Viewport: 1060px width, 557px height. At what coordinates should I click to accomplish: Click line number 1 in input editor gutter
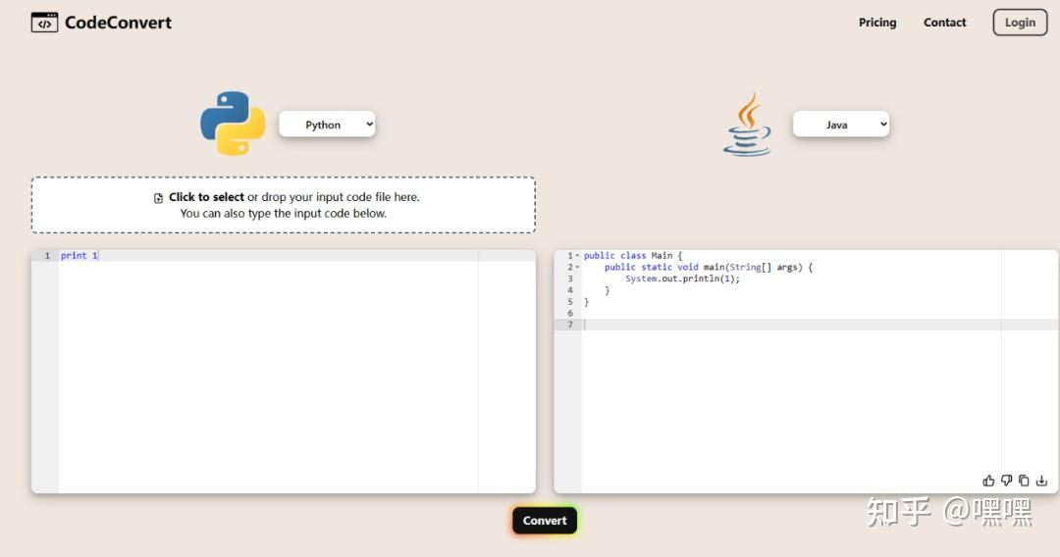47,255
